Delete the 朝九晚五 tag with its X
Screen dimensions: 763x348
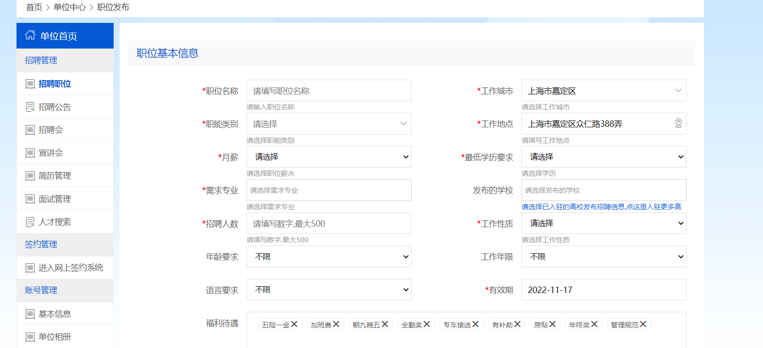tap(384, 324)
